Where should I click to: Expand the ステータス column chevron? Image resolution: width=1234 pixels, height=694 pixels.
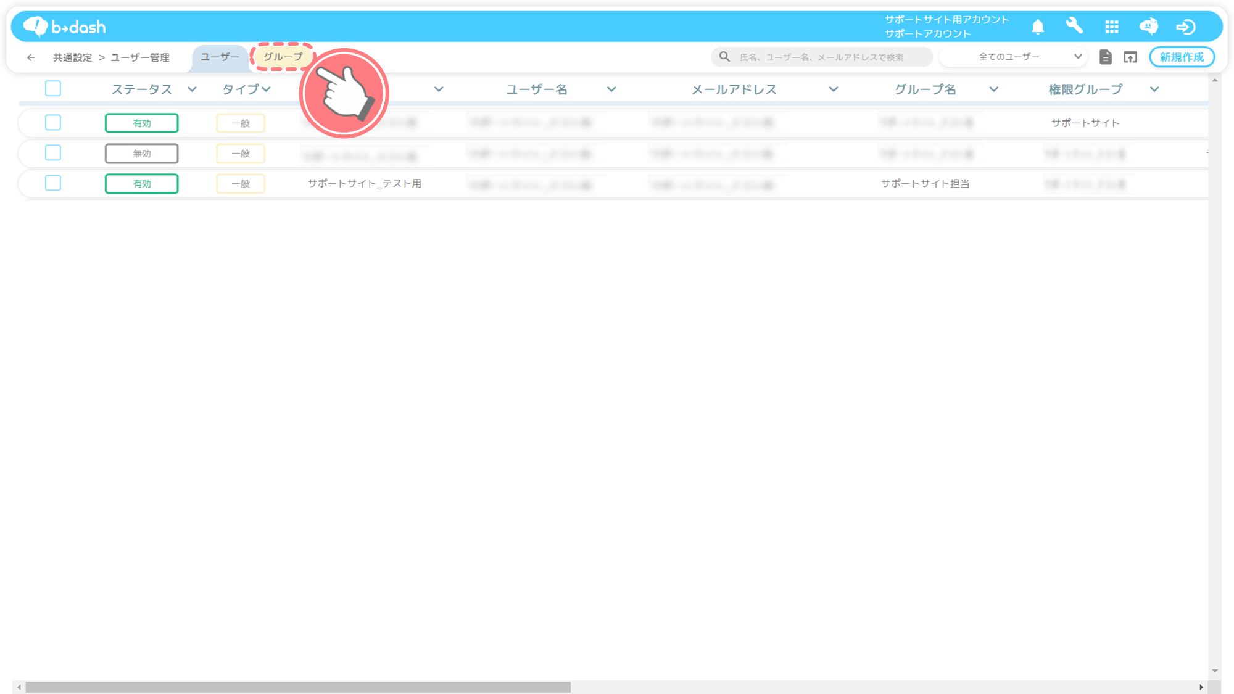pos(192,89)
